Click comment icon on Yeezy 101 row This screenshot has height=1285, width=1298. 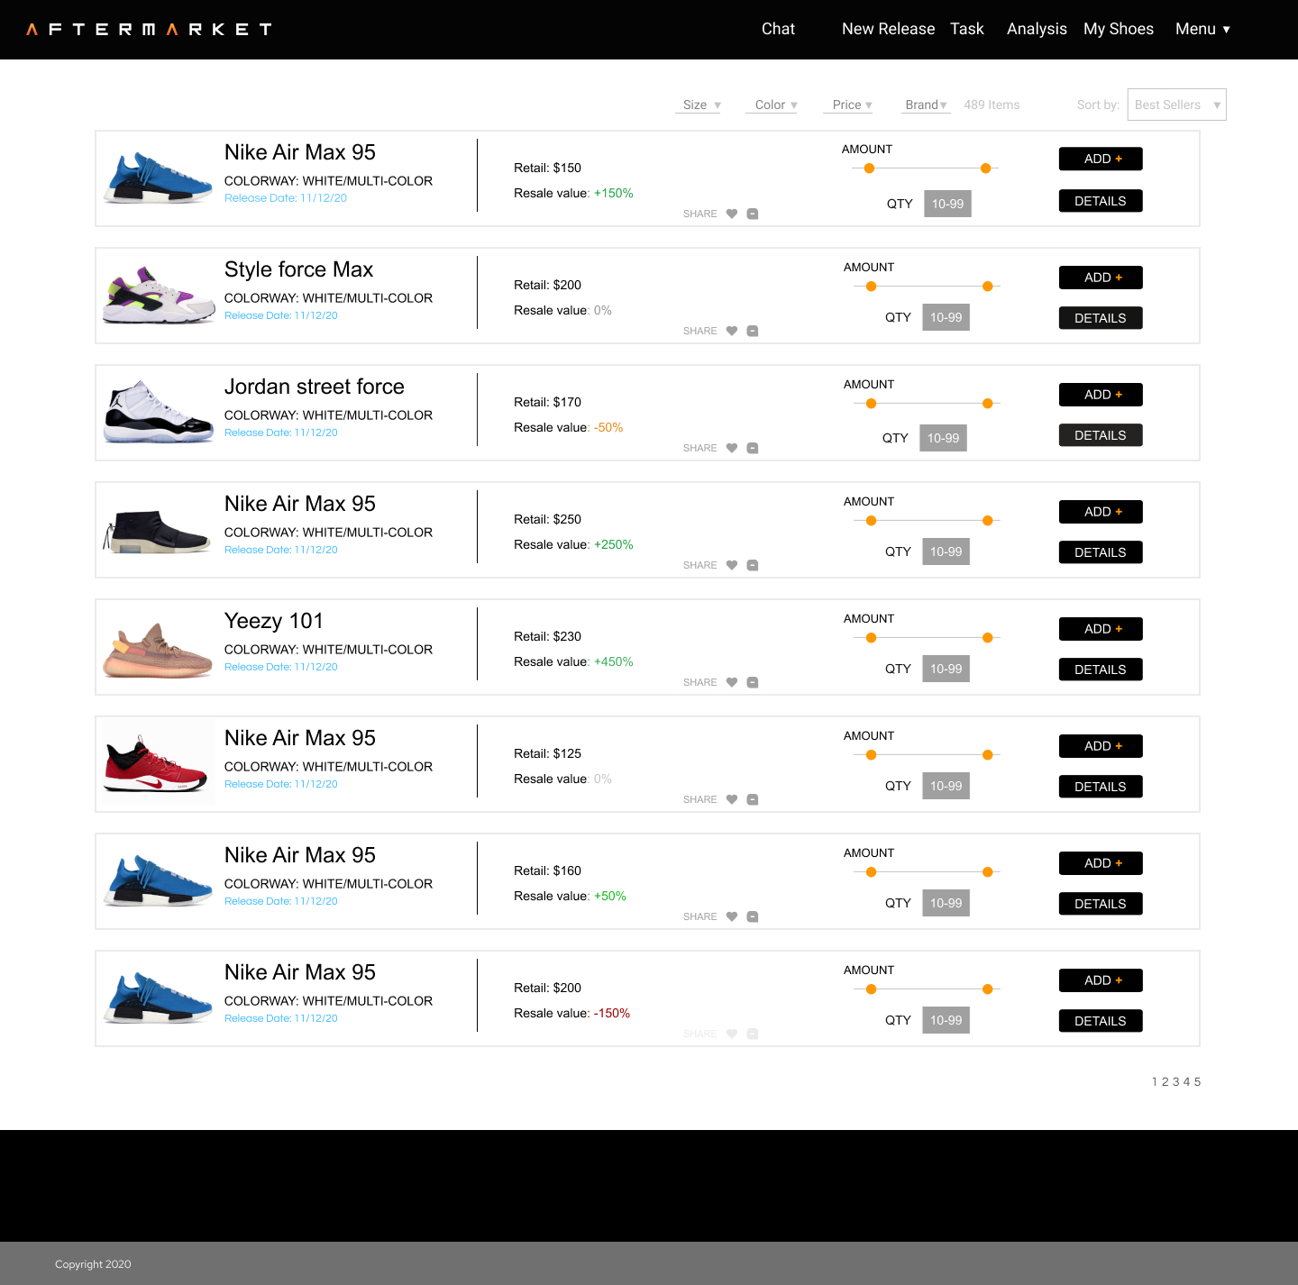click(753, 682)
